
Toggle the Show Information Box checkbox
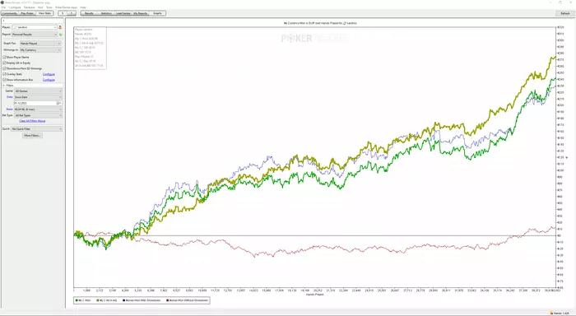(x=4, y=80)
